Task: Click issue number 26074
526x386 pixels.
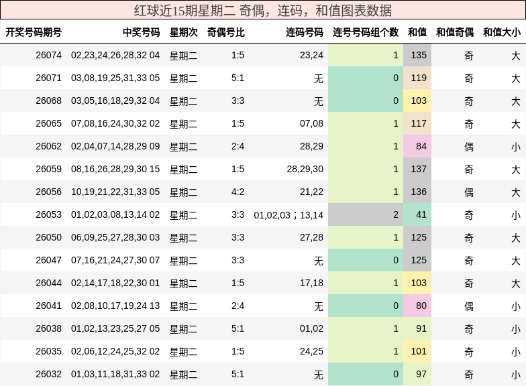Action: pyautogui.click(x=48, y=55)
